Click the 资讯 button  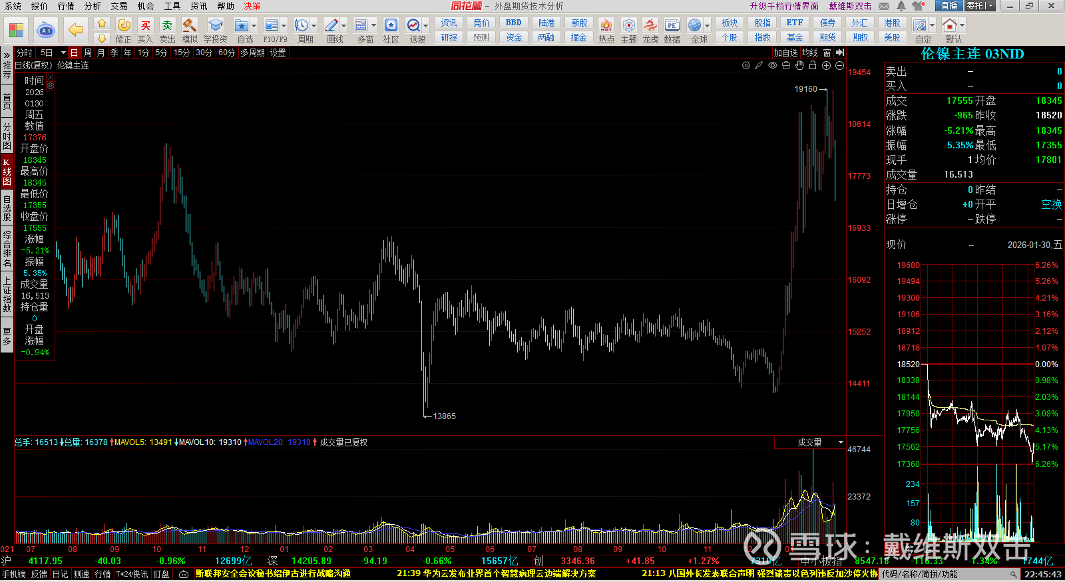pos(449,23)
